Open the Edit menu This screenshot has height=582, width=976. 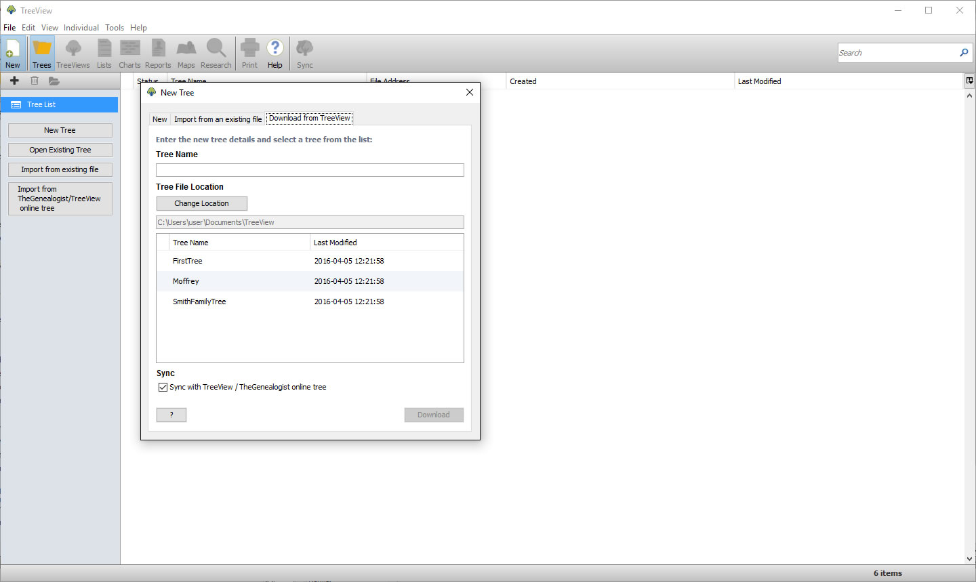[28, 28]
